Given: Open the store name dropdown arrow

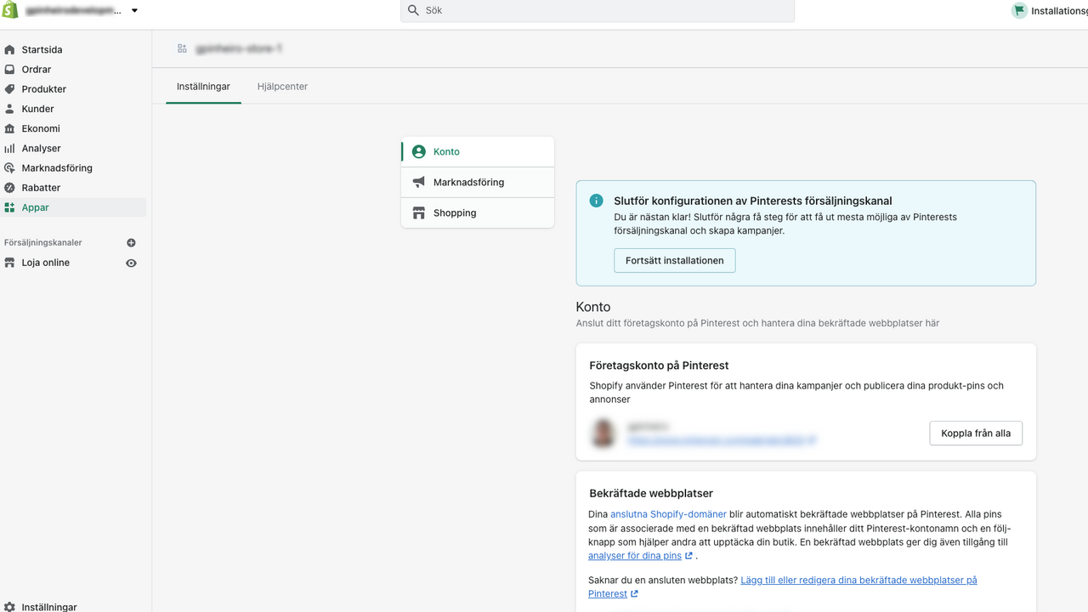Looking at the screenshot, I should [x=134, y=11].
